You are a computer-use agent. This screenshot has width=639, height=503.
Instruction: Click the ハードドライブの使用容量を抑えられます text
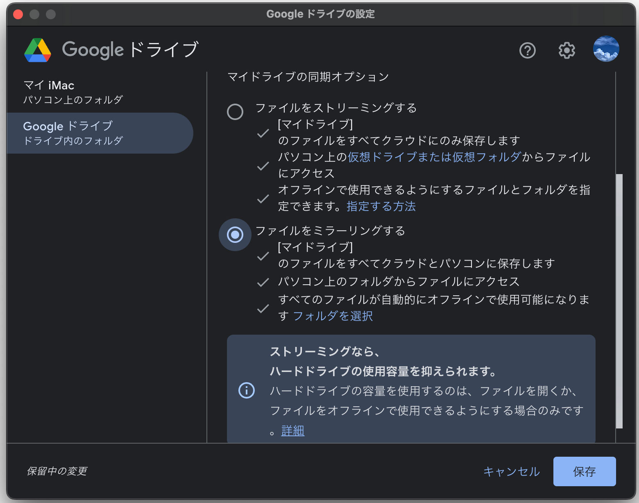[x=383, y=371]
